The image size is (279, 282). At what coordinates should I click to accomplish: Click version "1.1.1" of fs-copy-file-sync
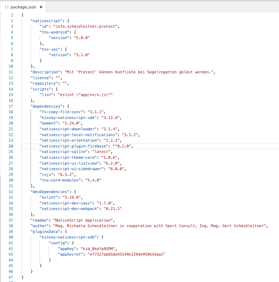point(95,112)
